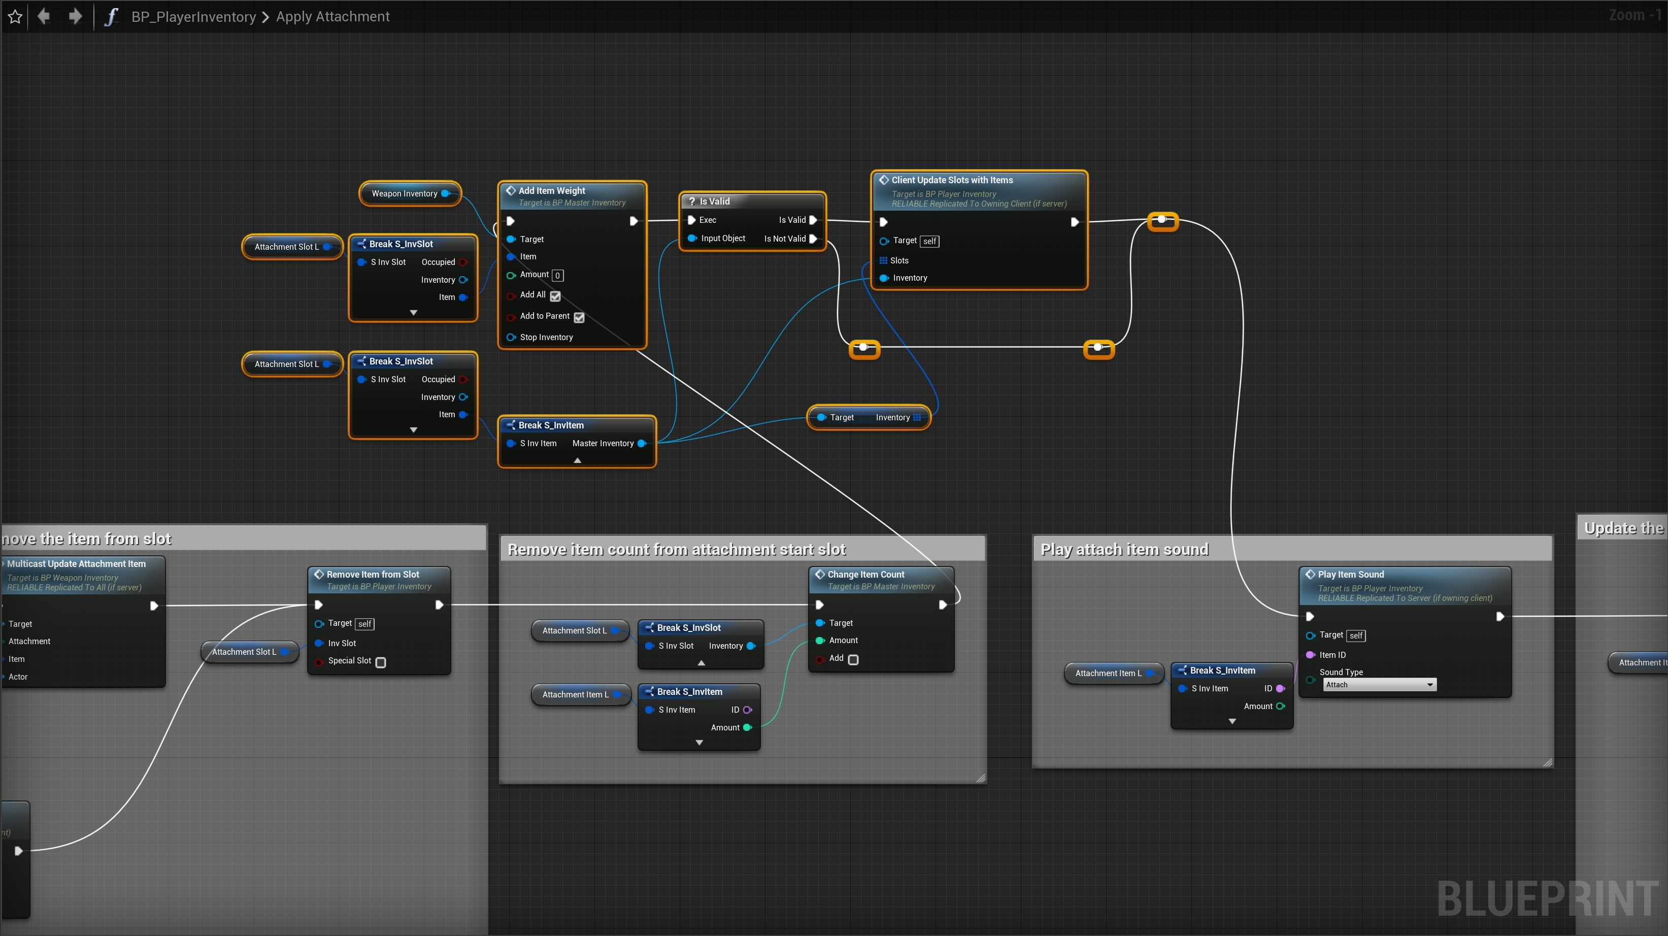Image resolution: width=1668 pixels, height=936 pixels.
Task: Click the Slots array pin icon
Action: click(883, 260)
